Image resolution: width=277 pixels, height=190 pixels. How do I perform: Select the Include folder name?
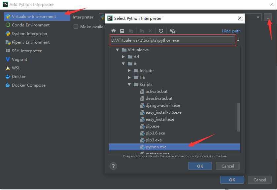[x=147, y=70]
